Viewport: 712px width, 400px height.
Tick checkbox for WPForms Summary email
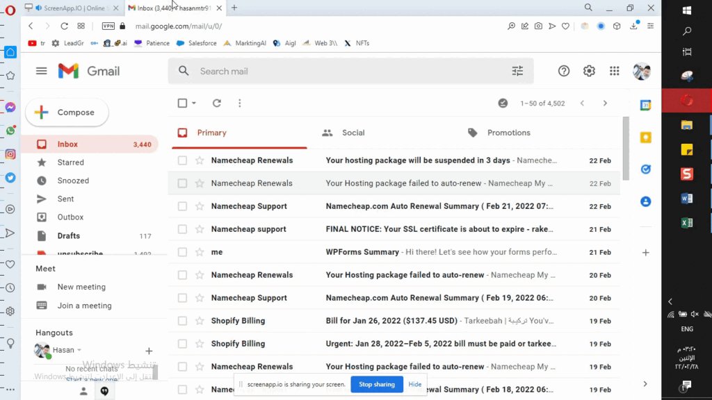pos(182,251)
